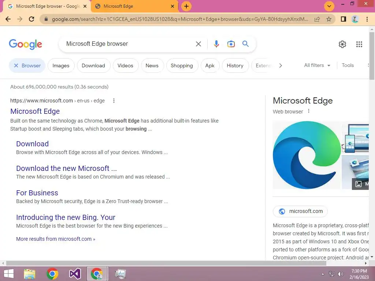375x281 pixels.
Task: Select the Download filter chip
Action: click(x=93, y=65)
